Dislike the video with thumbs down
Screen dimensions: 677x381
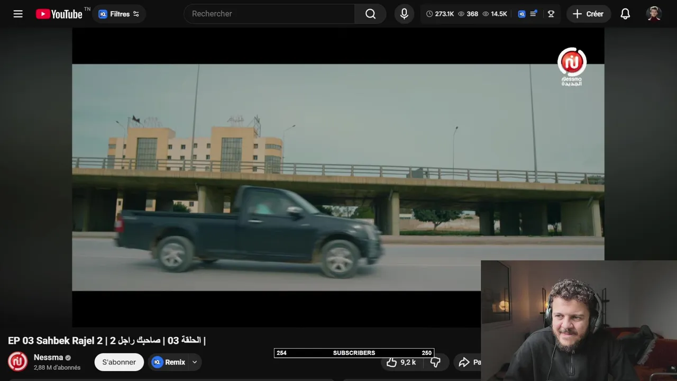[435, 362]
